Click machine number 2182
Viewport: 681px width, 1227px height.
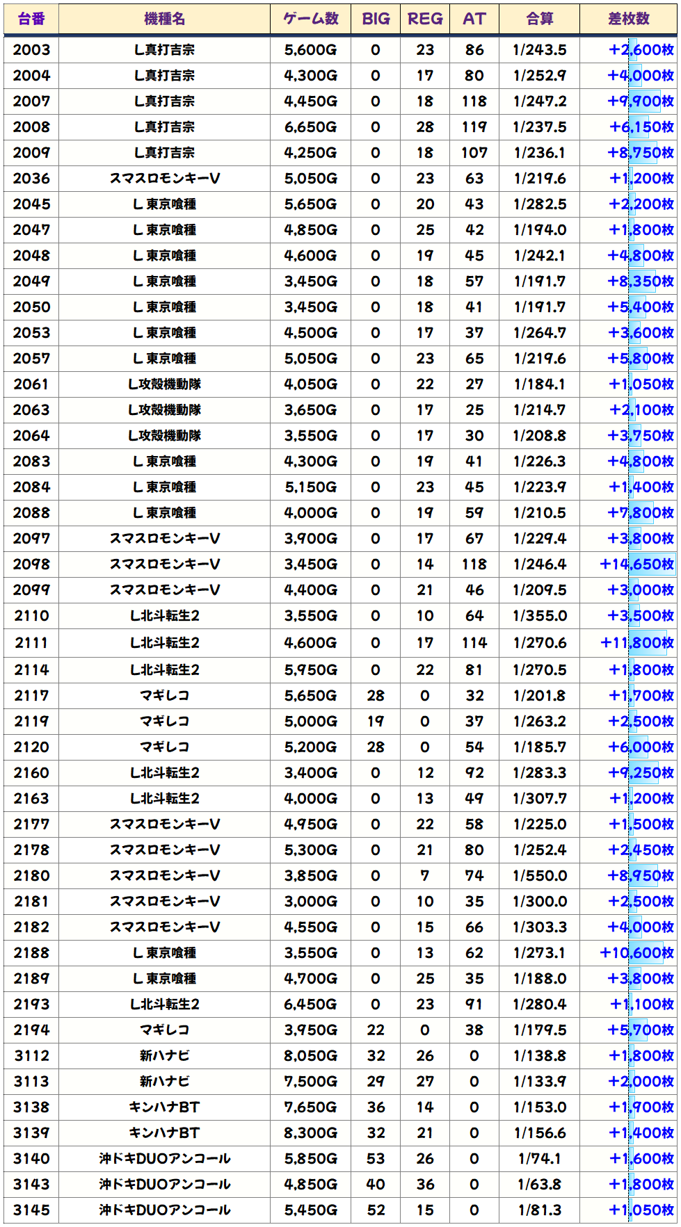click(31, 927)
